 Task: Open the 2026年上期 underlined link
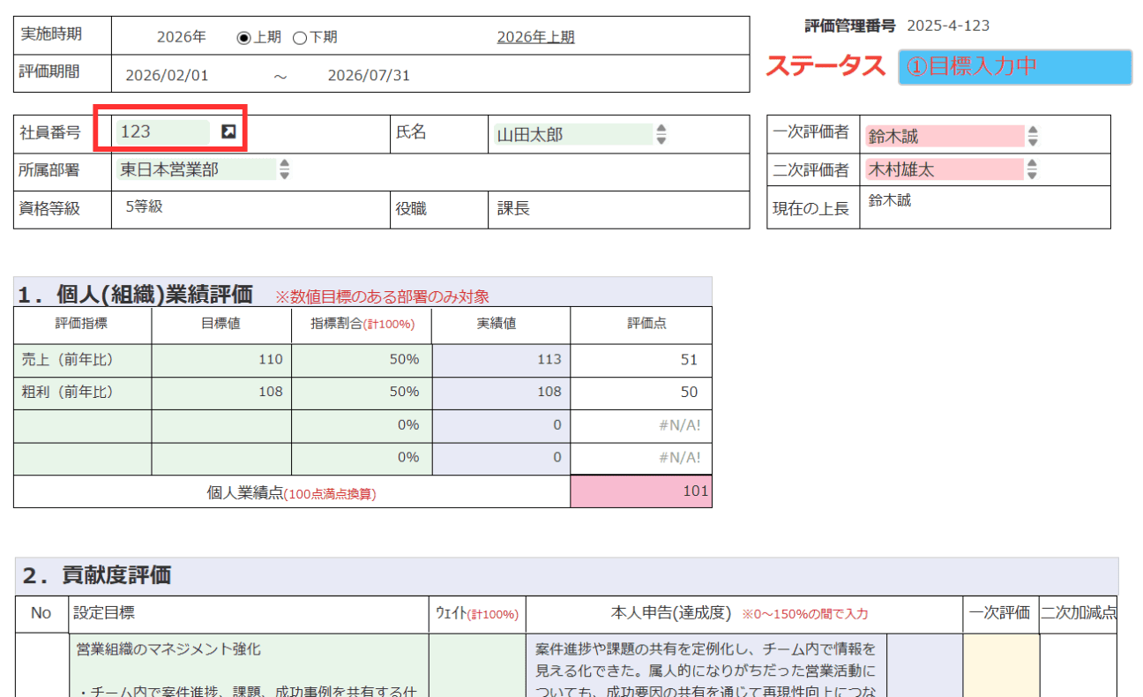[x=535, y=37]
